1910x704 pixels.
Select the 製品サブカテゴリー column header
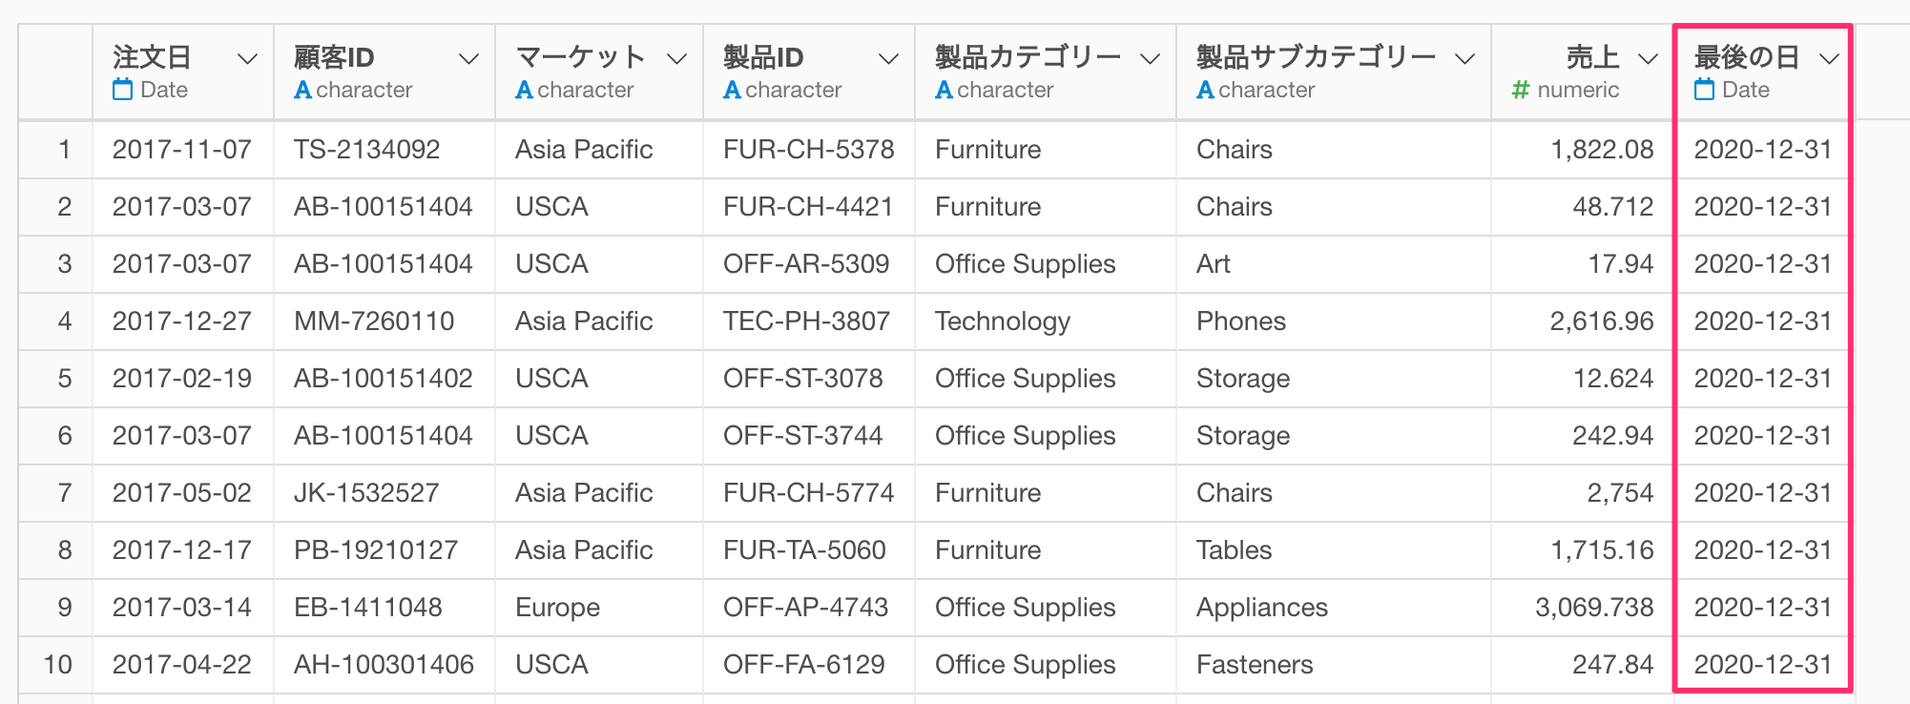[1334, 72]
